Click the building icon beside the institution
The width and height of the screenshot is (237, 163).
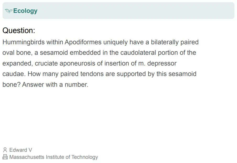pos(5,157)
